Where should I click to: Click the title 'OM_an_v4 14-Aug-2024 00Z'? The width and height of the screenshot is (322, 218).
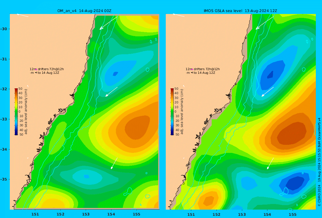(84, 11)
